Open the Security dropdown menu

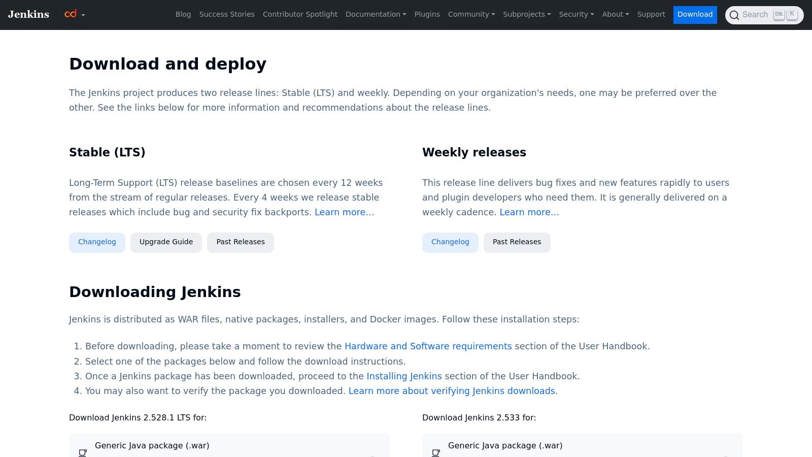[576, 14]
